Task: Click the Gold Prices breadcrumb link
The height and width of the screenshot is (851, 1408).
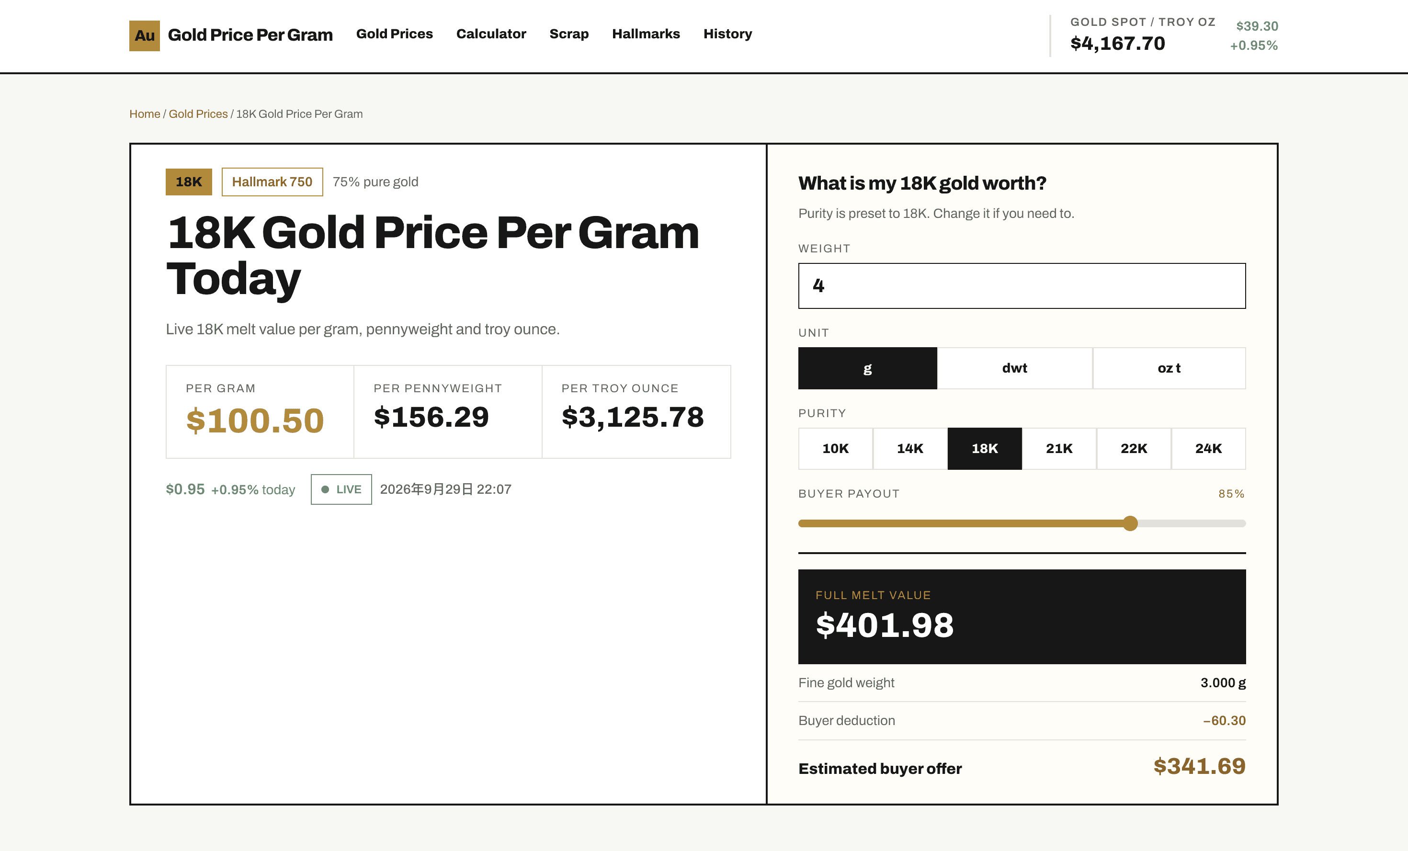Action: [x=198, y=113]
